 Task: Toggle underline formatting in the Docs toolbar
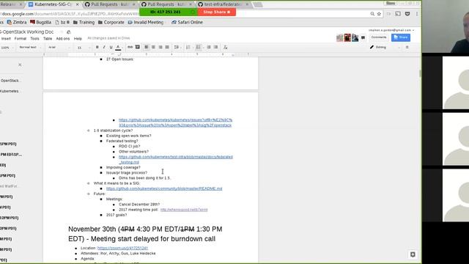111,47
